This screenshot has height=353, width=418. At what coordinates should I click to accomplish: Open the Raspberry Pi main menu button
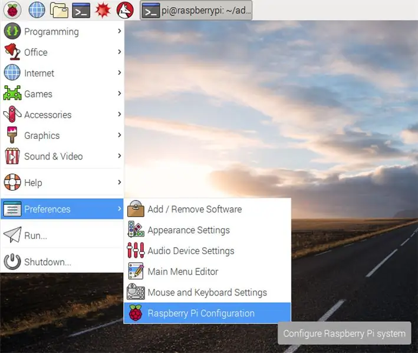(12, 10)
